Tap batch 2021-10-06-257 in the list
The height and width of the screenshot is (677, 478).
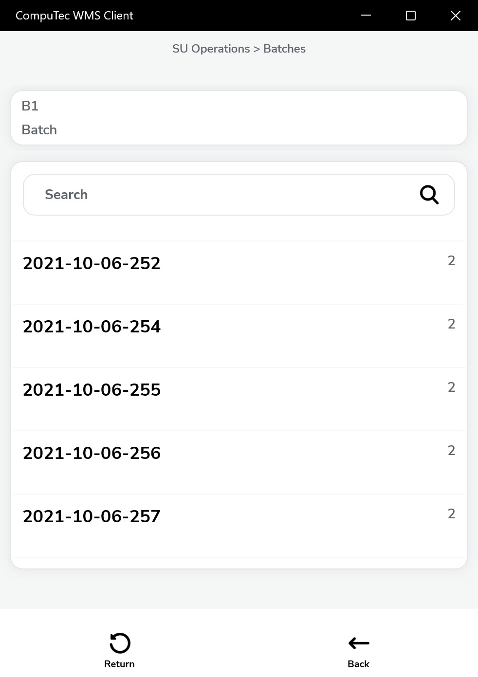(92, 516)
